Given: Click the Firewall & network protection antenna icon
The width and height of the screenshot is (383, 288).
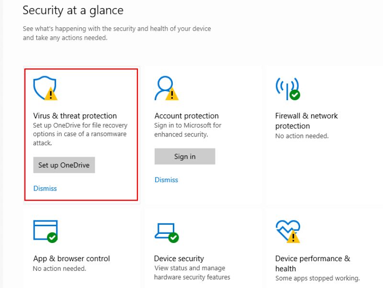Looking at the screenshot, I should 288,89.
